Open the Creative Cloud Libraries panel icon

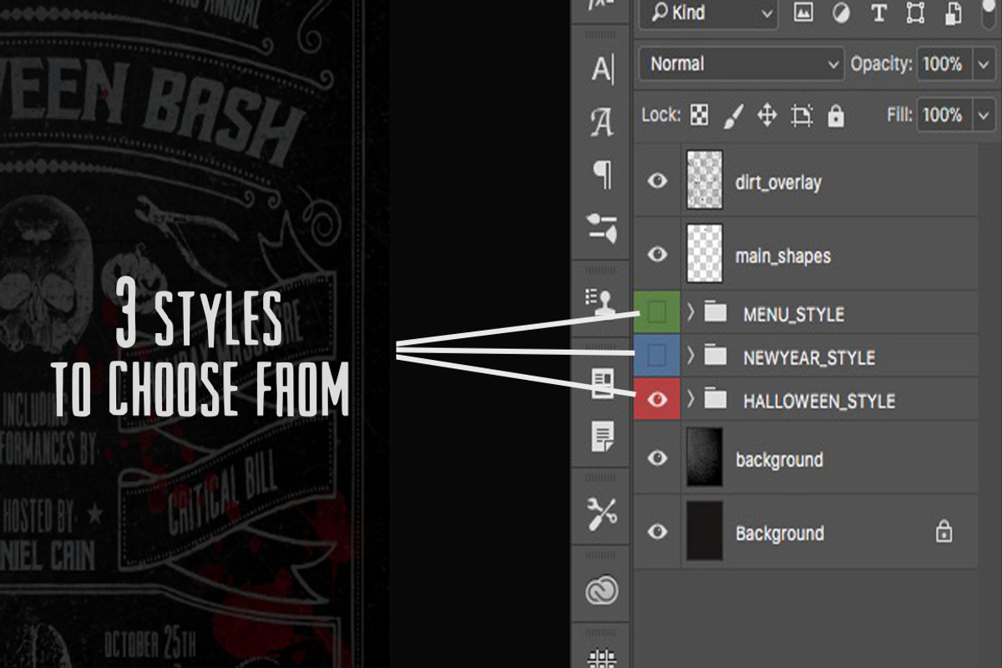pyautogui.click(x=602, y=591)
